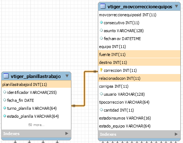Select the orange relationship line between tables
183x143 pixels.
pyautogui.click(x=84, y=89)
